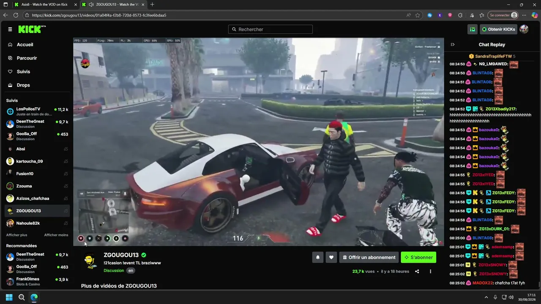
Task: Click the 'en' language tag
Action: pyautogui.click(x=131, y=271)
